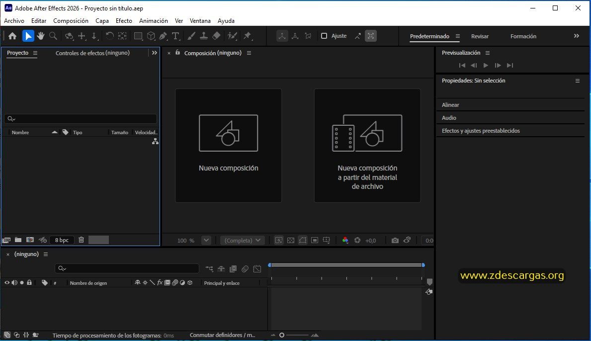This screenshot has width=591, height=341.
Task: Switch to the Revisar workspace
Action: point(480,36)
